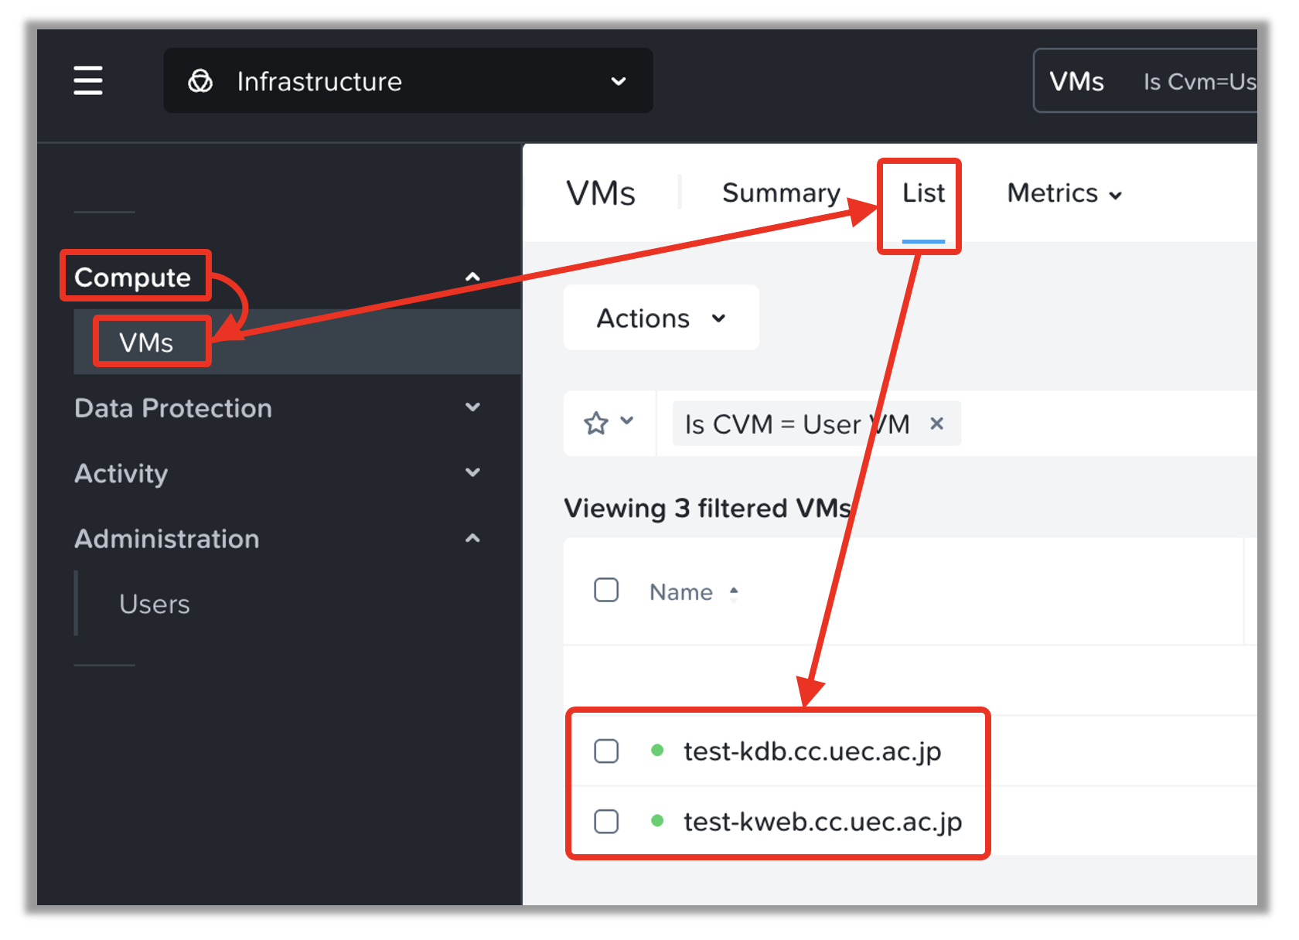Click the Name column sort arrow
This screenshot has height=940, width=1299.
pos(734,592)
